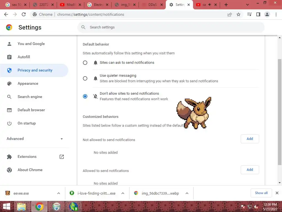Click the Eevee desktop pet sprite
Image resolution: width=282 pixels, height=212 pixels.
[x=194, y=113]
